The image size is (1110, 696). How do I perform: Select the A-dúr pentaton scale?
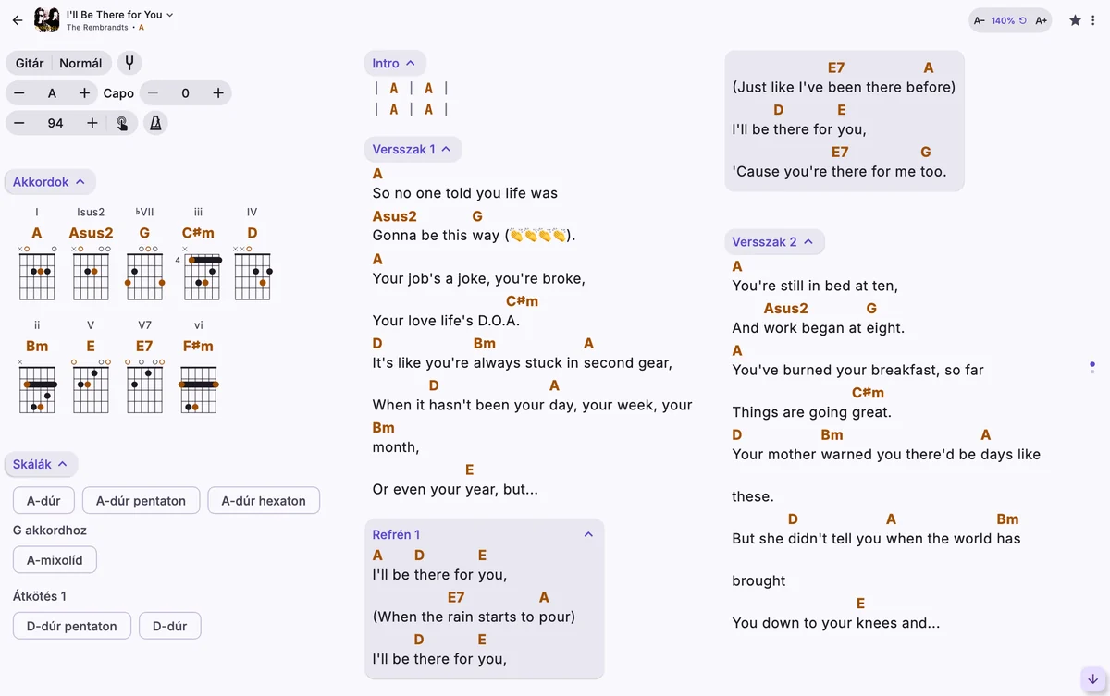point(141,500)
